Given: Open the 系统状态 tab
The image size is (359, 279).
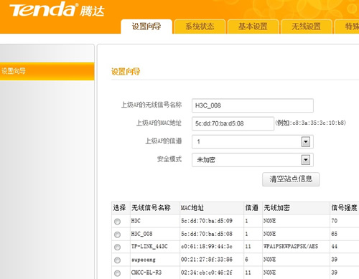Looking at the screenshot, I should [x=200, y=27].
